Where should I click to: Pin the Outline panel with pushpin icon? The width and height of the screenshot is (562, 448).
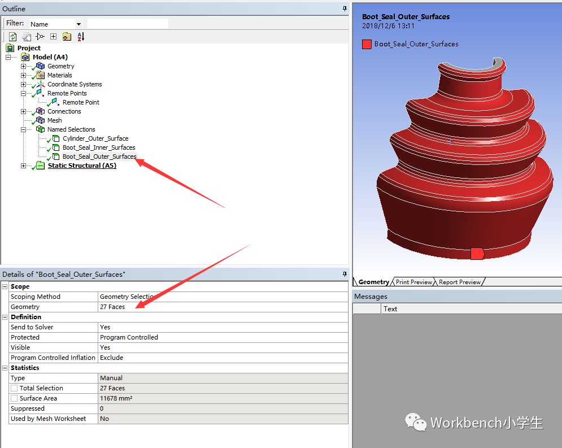coord(345,8)
